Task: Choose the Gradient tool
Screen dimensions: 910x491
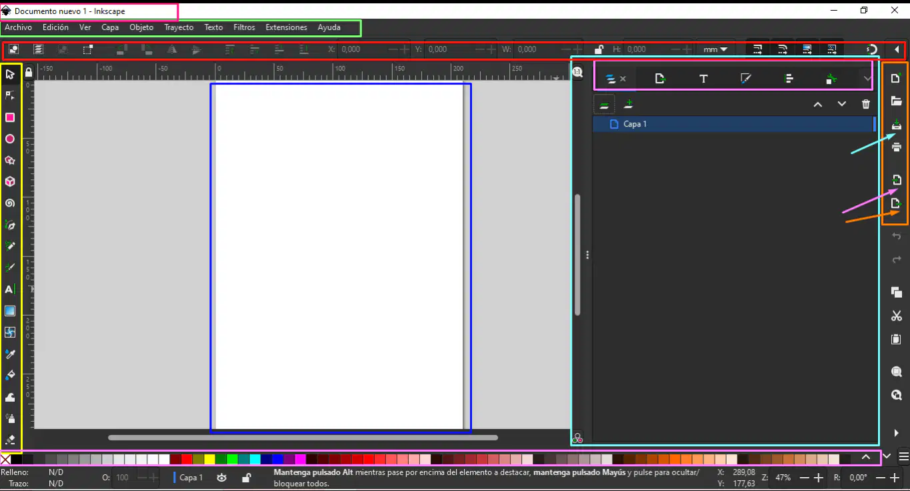Action: click(x=10, y=310)
